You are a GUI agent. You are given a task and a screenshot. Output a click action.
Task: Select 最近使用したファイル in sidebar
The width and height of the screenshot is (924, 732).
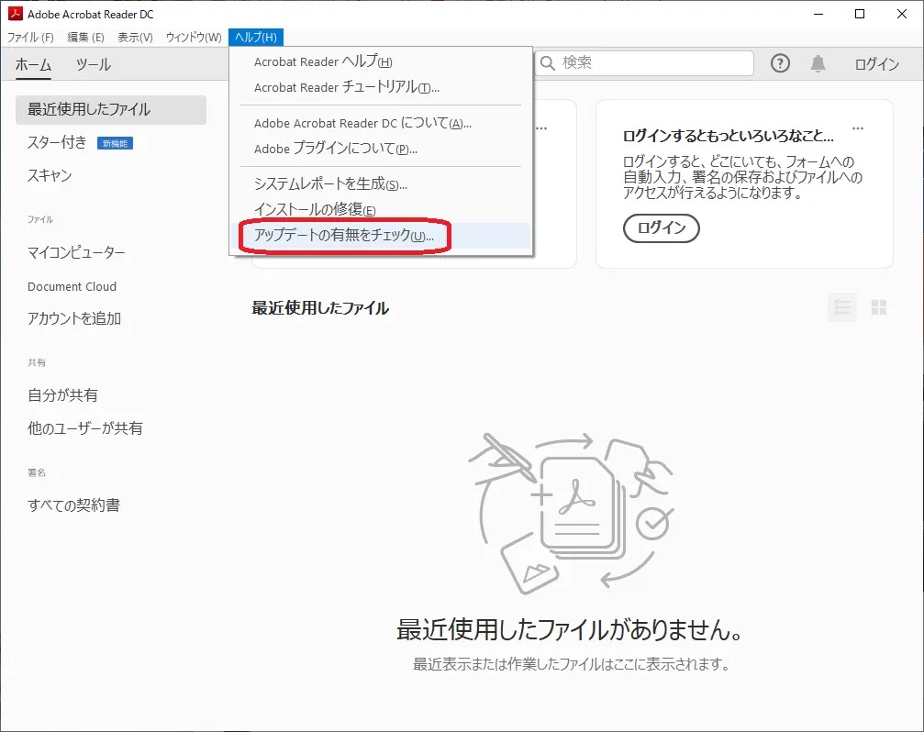[x=111, y=109]
